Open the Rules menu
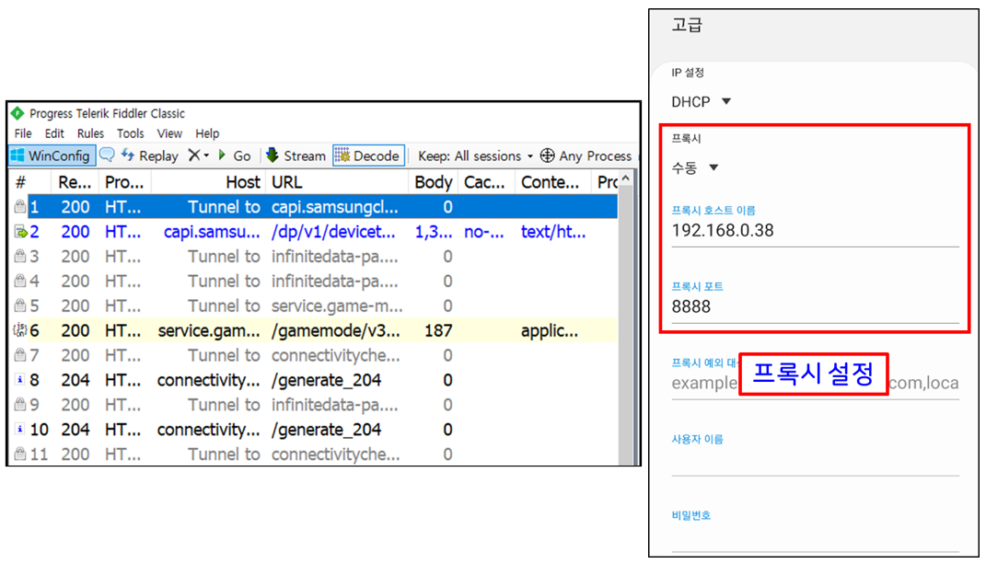The height and width of the screenshot is (564, 986). point(90,133)
